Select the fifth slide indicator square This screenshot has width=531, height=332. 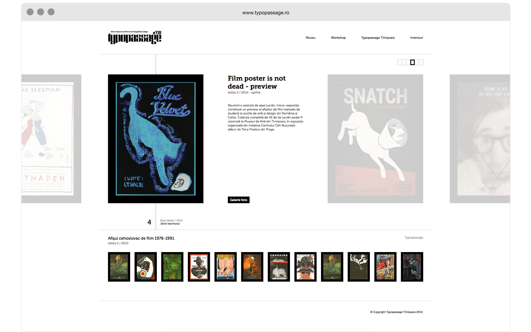pos(417,62)
